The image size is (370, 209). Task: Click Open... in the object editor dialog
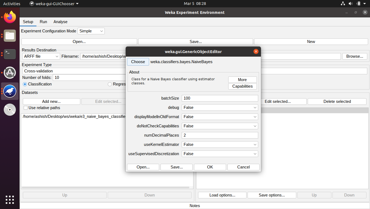[143, 167]
